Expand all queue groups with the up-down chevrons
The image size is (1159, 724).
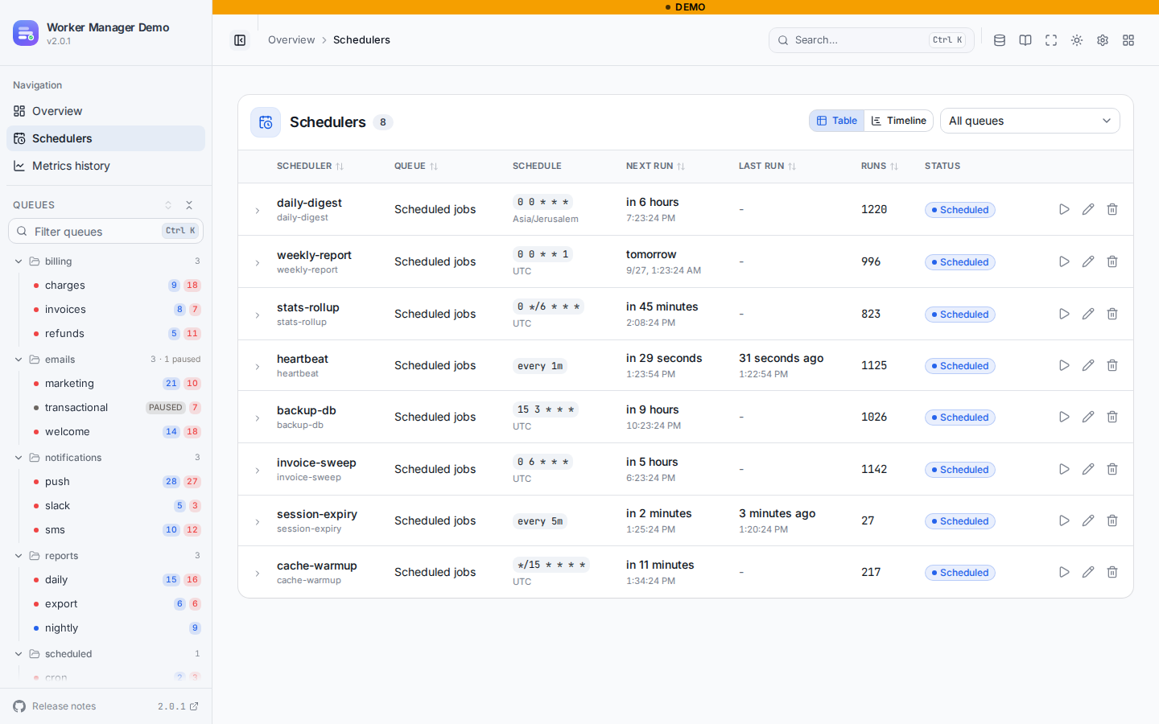[x=168, y=205]
